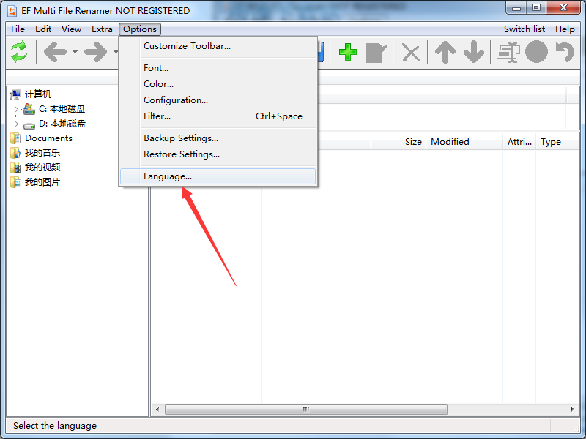Click the forward arrow toolbar button
The width and height of the screenshot is (586, 439).
pyautogui.click(x=95, y=52)
